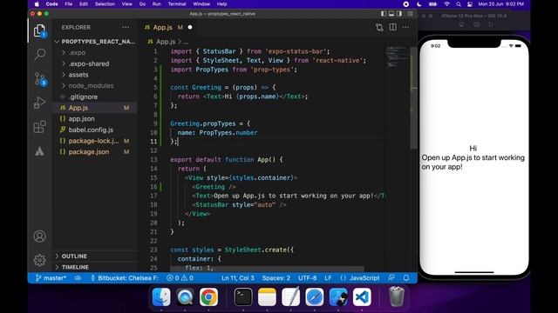Open package.json file
558x313 pixels.
click(95, 151)
